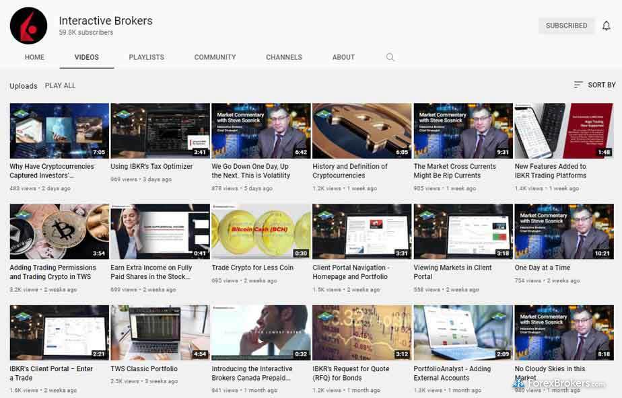Screen dimensions: 622x398
Task: Open the 2:09 PortfolioAnalyst thumbnail
Action: coord(463,333)
